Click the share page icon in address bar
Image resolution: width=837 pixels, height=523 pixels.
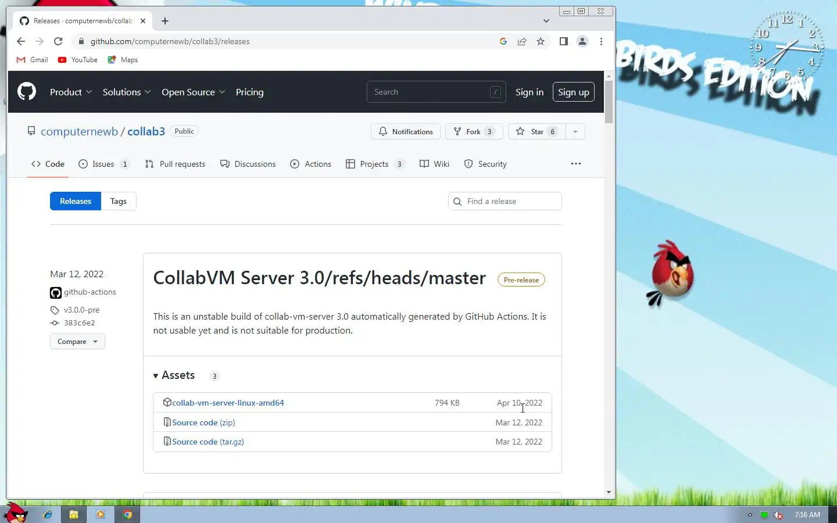pyautogui.click(x=522, y=41)
